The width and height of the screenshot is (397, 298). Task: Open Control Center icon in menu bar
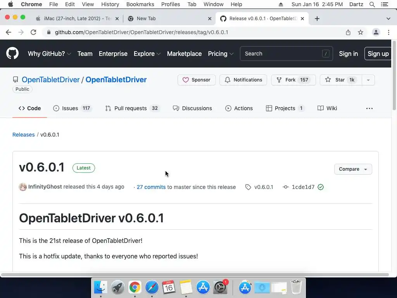(x=385, y=4)
